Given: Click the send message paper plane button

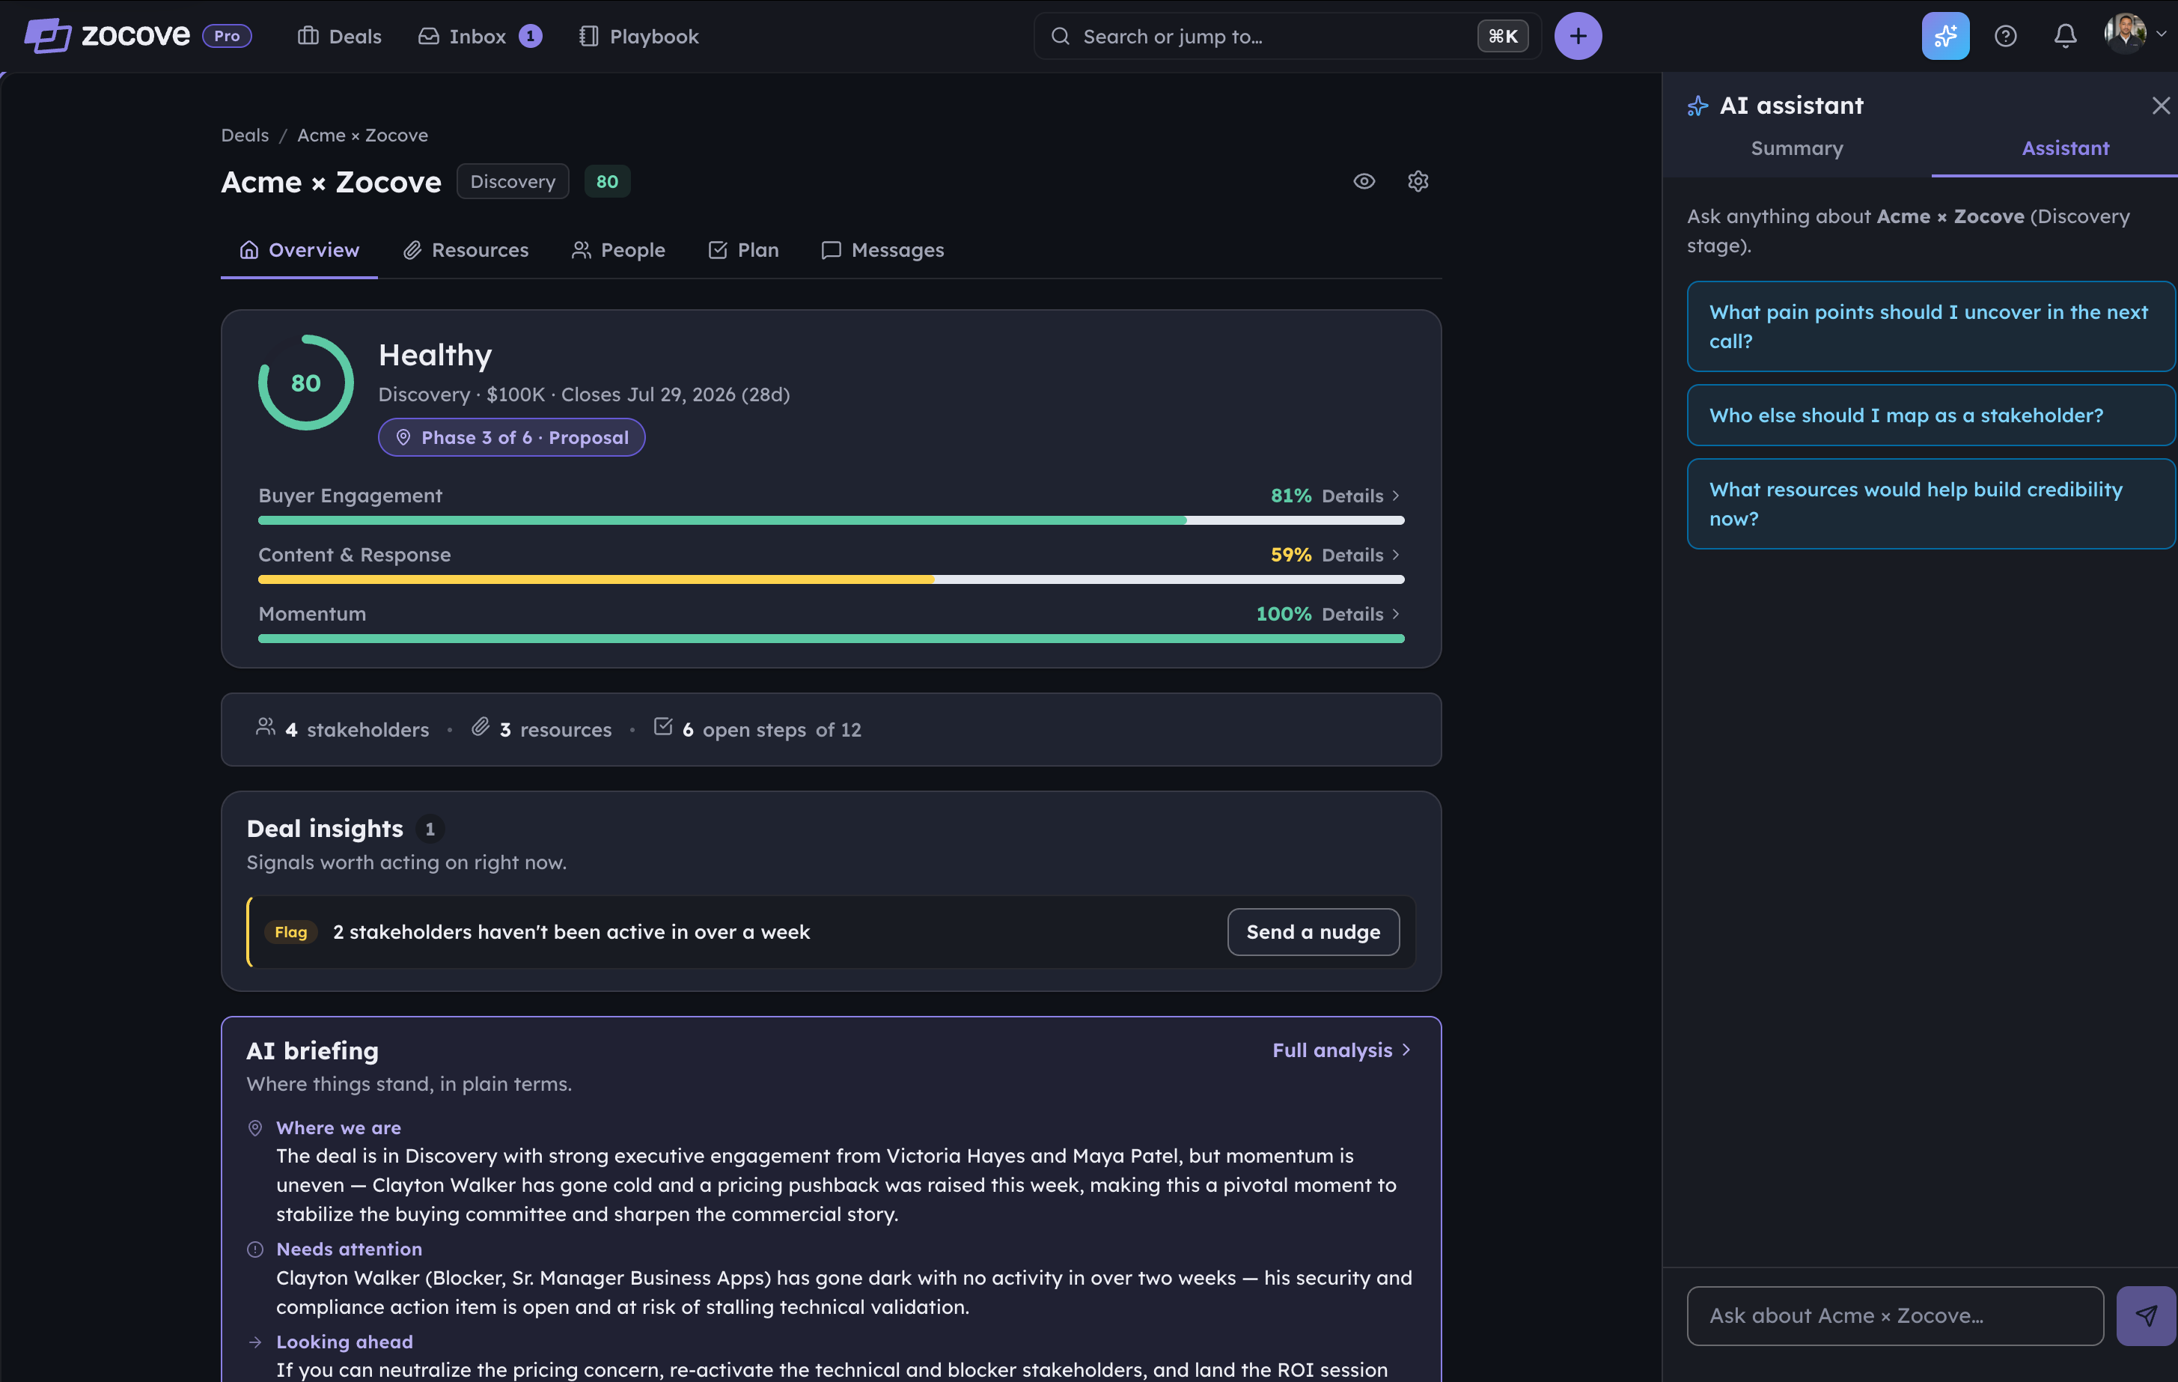Looking at the screenshot, I should tap(2147, 1316).
